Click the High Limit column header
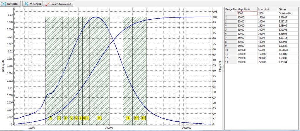 247,9
